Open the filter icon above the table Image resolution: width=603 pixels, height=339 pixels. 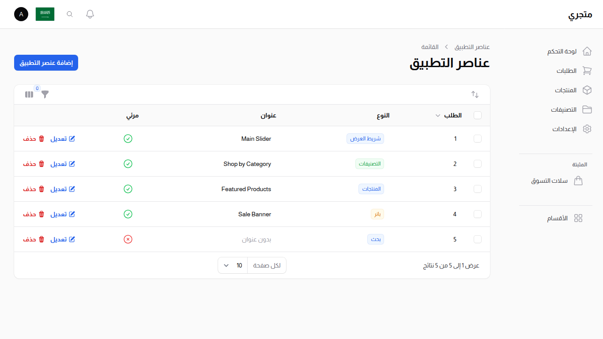44,94
